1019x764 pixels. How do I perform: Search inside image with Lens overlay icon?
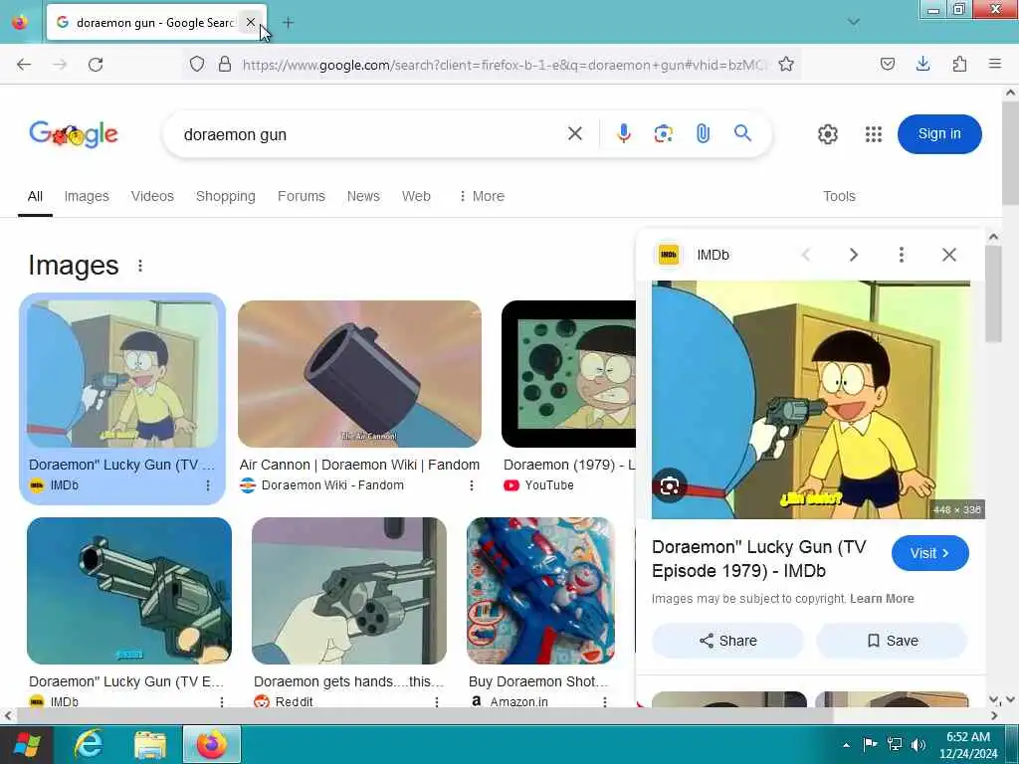[670, 485]
